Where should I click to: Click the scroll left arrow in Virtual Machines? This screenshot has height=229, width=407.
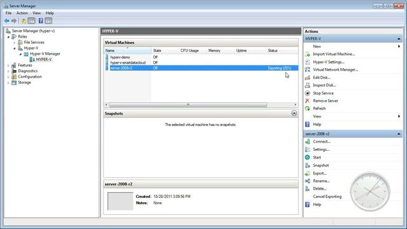point(106,104)
